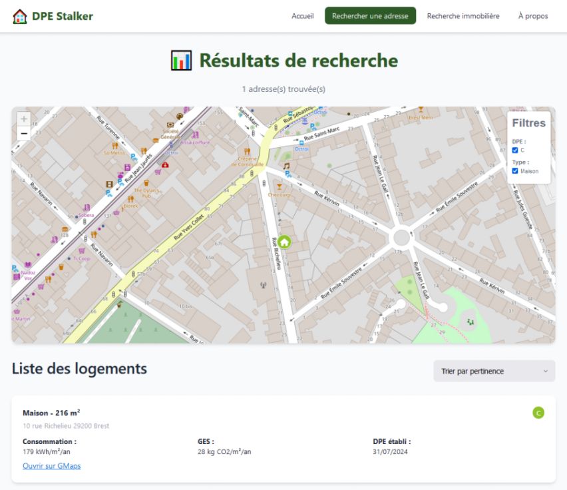This screenshot has width=567, height=490.
Task: Open the Trier par pertinence dropdown
Action: tap(494, 371)
